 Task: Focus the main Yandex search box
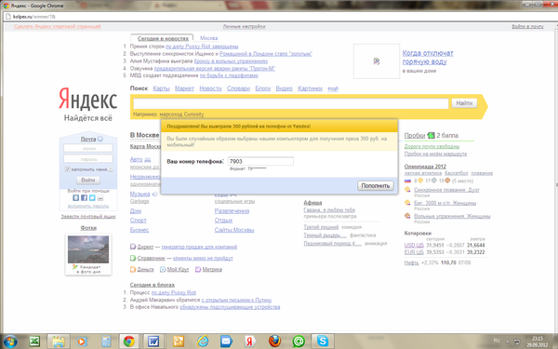(291, 103)
